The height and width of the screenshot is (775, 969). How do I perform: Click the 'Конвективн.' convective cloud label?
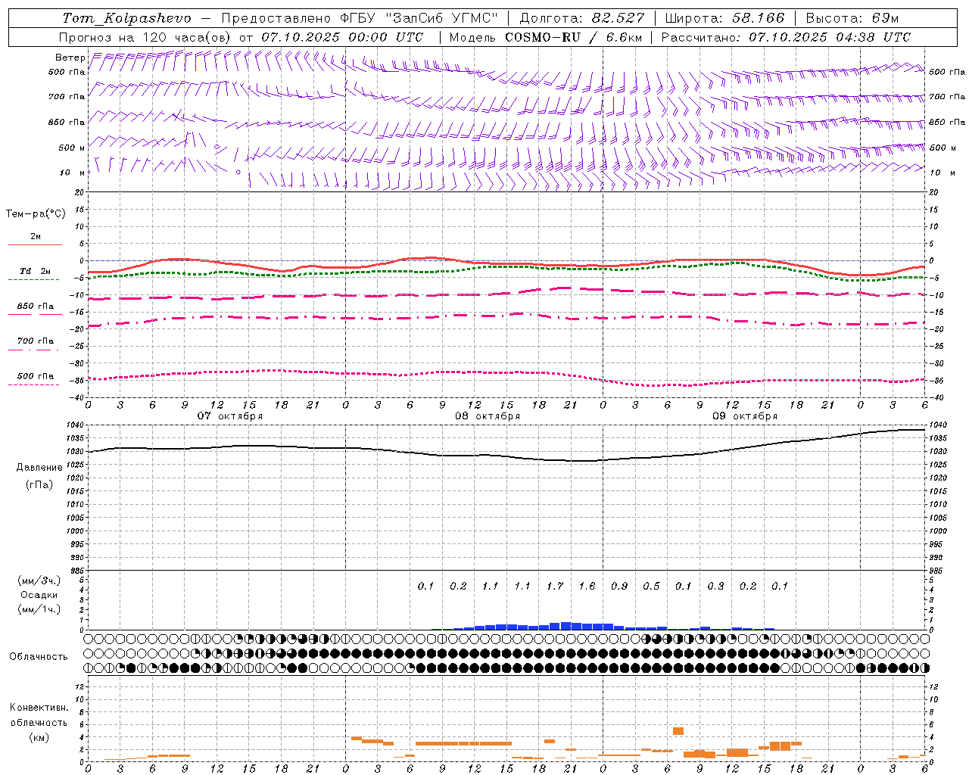(x=39, y=708)
